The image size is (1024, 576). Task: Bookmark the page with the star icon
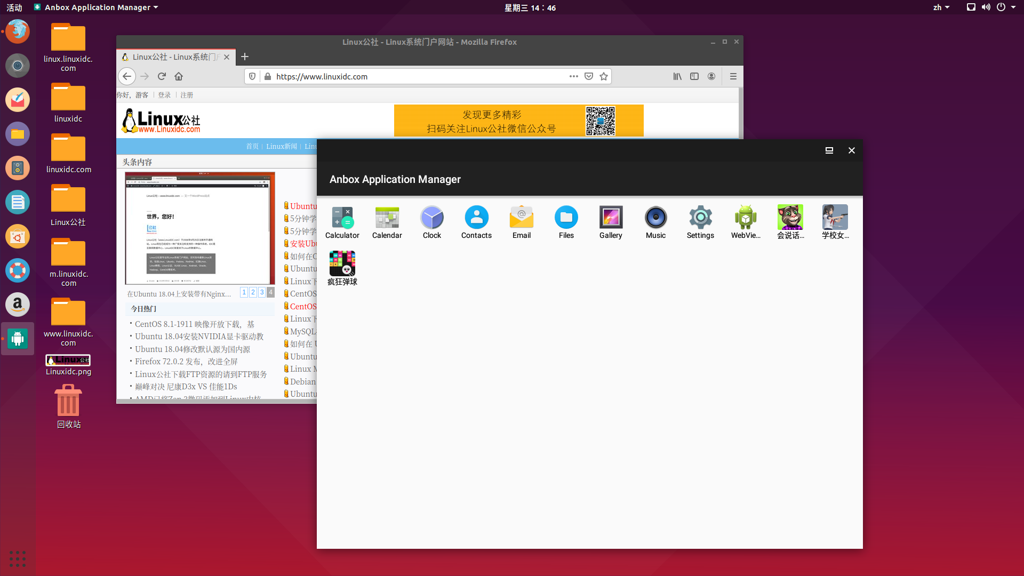(x=604, y=76)
